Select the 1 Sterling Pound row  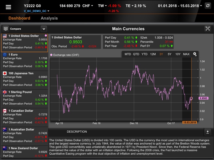[24, 98]
